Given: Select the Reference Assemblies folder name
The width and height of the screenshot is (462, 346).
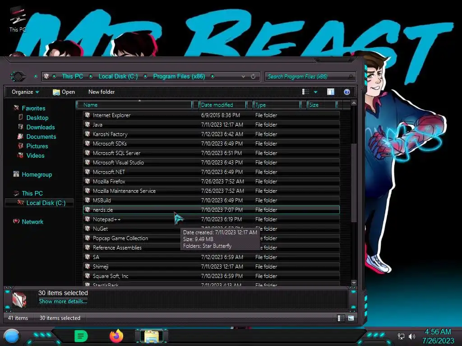Looking at the screenshot, I should pos(117,247).
